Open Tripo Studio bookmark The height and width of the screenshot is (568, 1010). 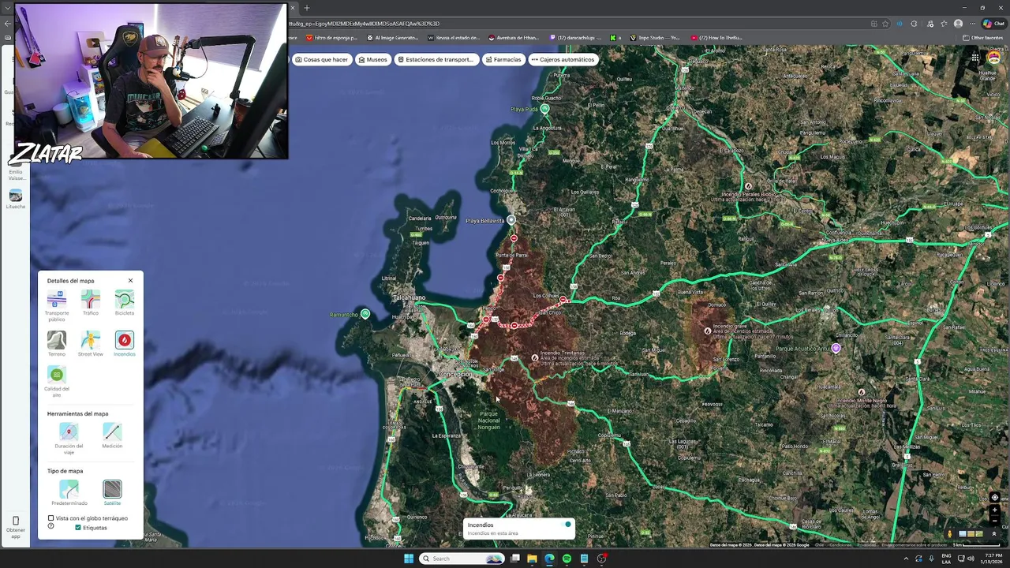tap(654, 38)
